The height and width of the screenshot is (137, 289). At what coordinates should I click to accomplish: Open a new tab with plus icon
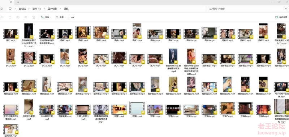coord(18,2)
